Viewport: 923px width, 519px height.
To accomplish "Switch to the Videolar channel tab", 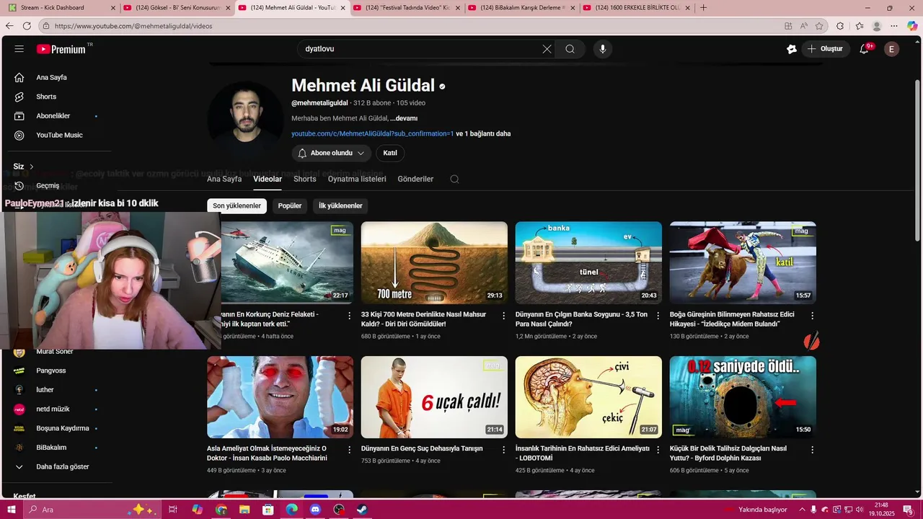I will [268, 179].
